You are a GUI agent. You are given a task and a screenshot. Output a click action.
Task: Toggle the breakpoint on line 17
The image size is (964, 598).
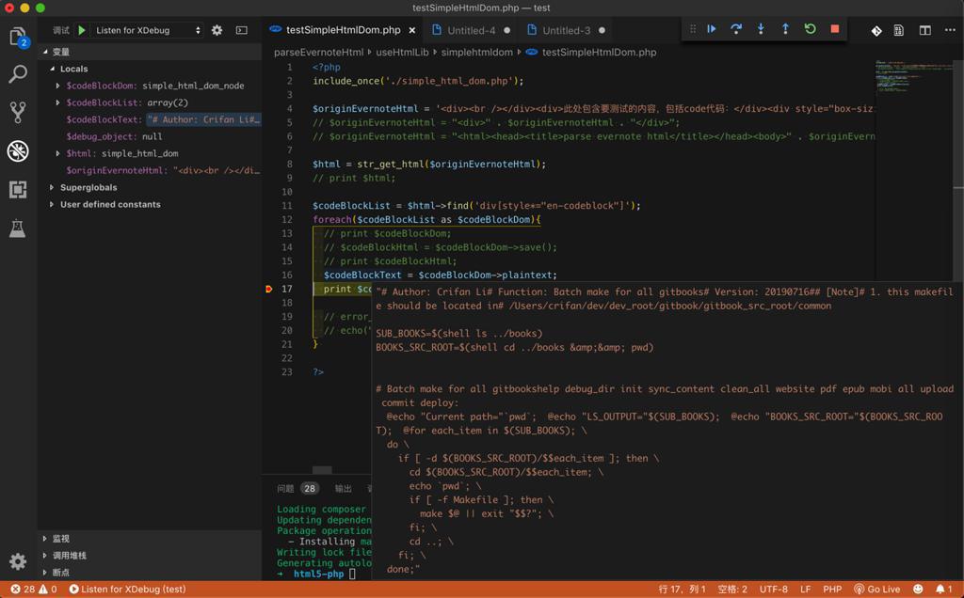269,290
